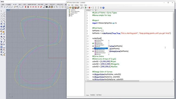Image resolution: width=176 pixels, height=99 pixels.
Task: Toggle a breakpoint with the red circle icon
Action: click(x=89, y=8)
